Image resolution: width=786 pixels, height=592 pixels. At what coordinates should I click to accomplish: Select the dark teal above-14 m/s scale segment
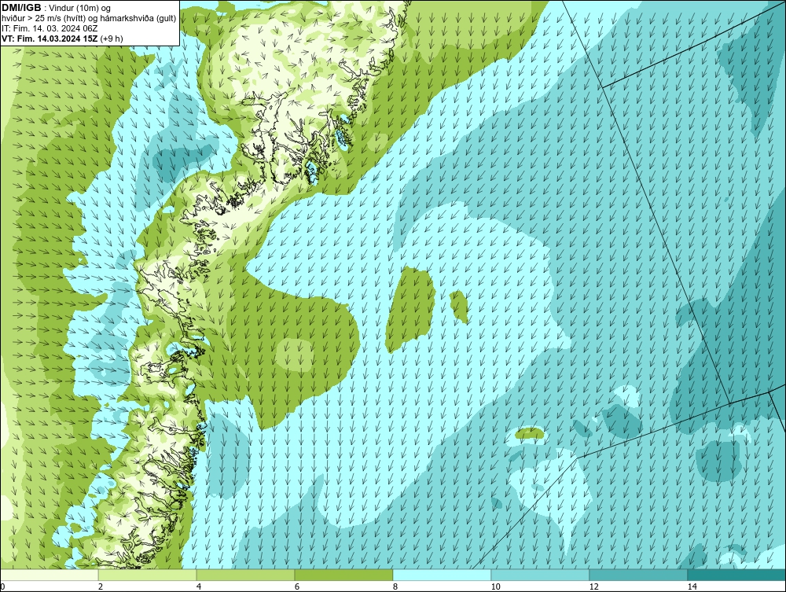[x=737, y=575]
